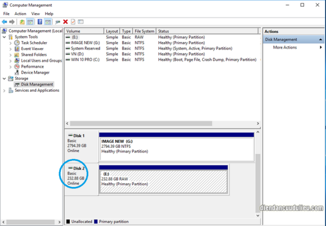Screen dimensions: 326x226
Task: Click the blue Back arrow in toolbar
Action: coord(4,22)
